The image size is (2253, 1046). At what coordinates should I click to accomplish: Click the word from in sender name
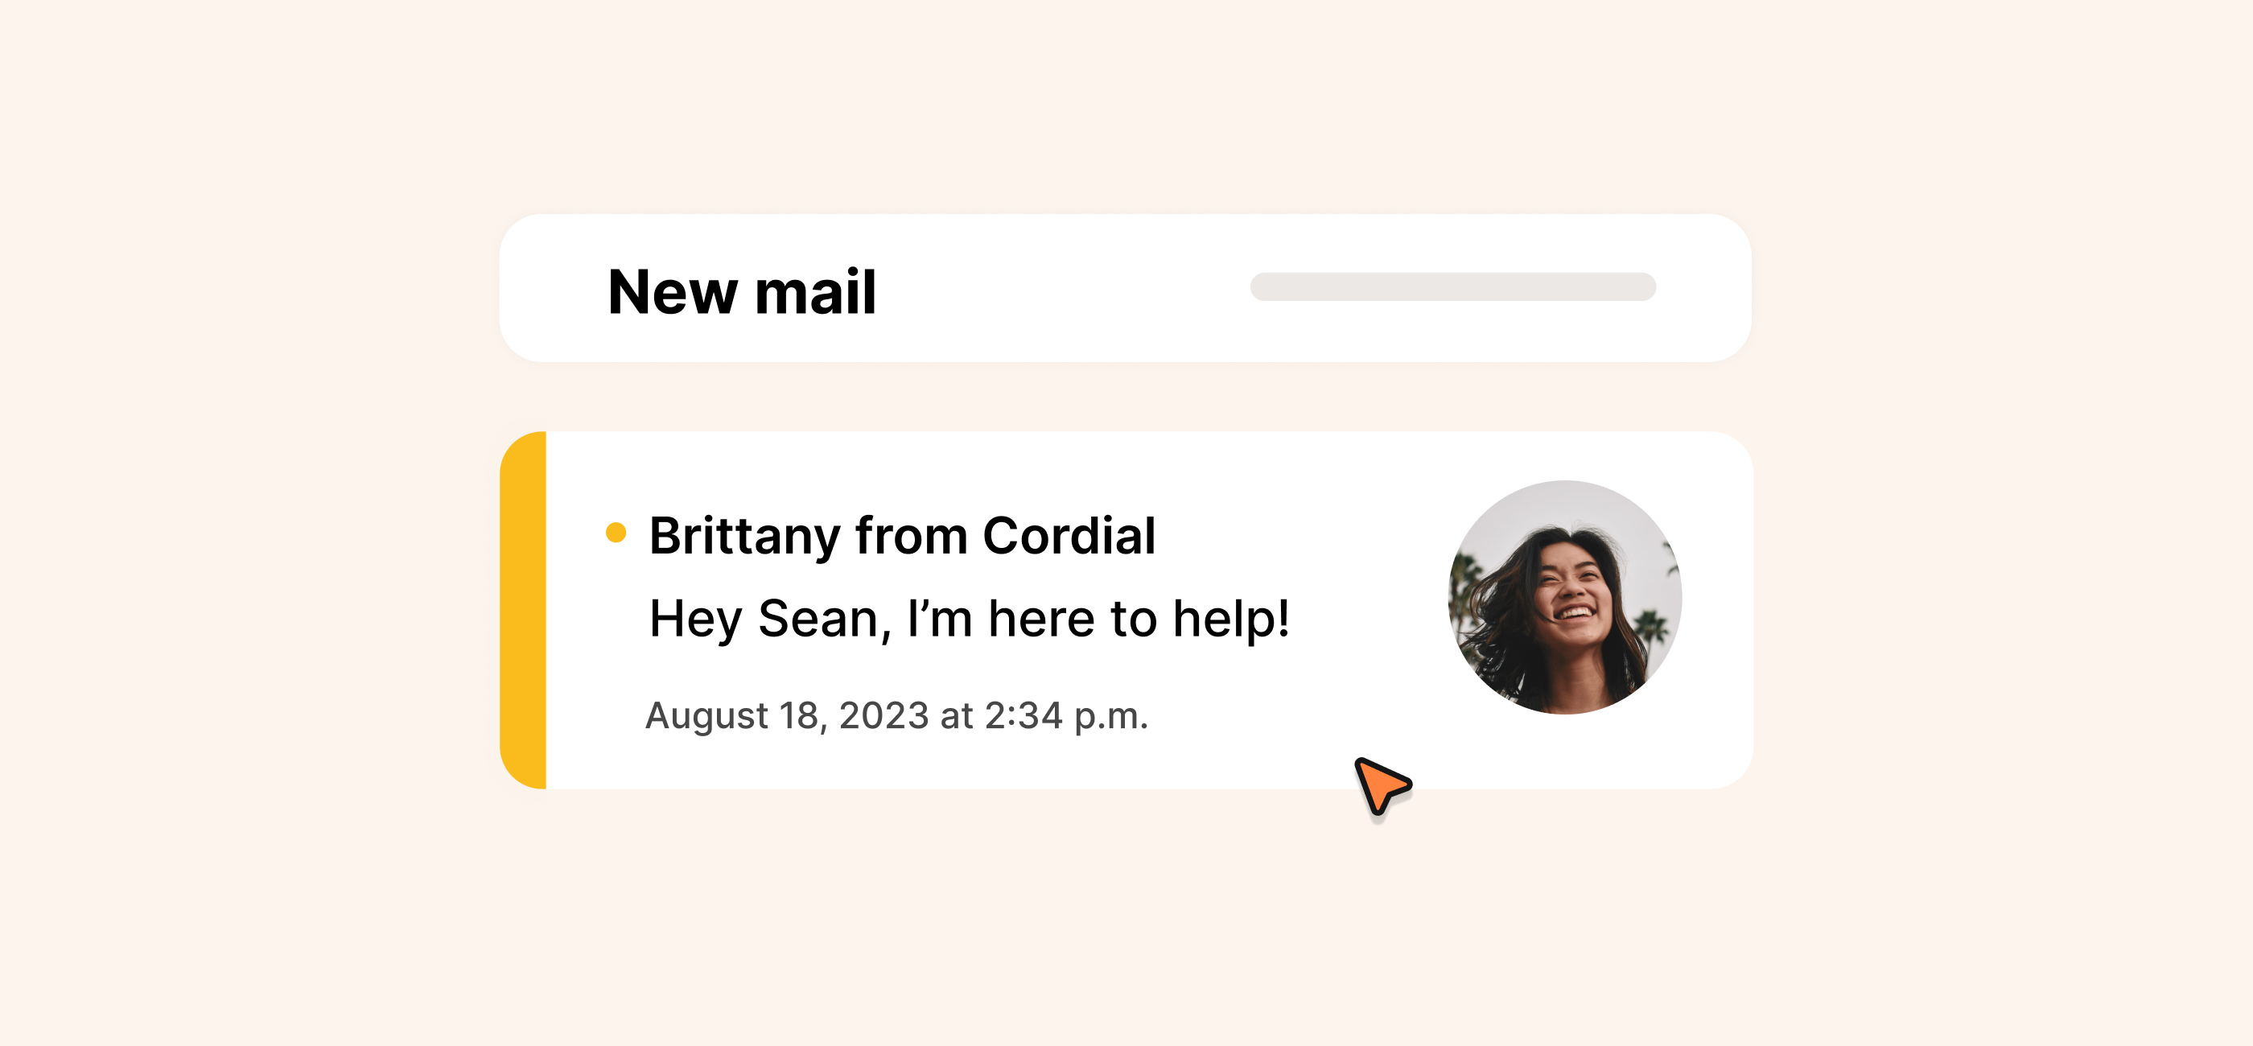(912, 535)
